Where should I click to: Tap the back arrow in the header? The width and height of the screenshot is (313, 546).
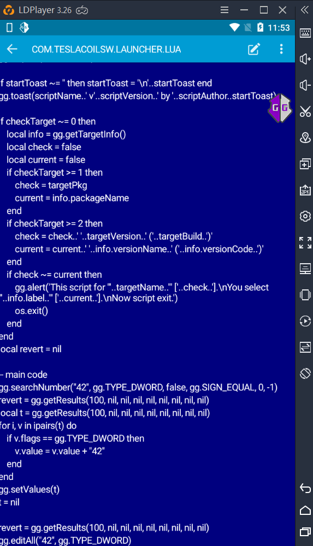12,49
